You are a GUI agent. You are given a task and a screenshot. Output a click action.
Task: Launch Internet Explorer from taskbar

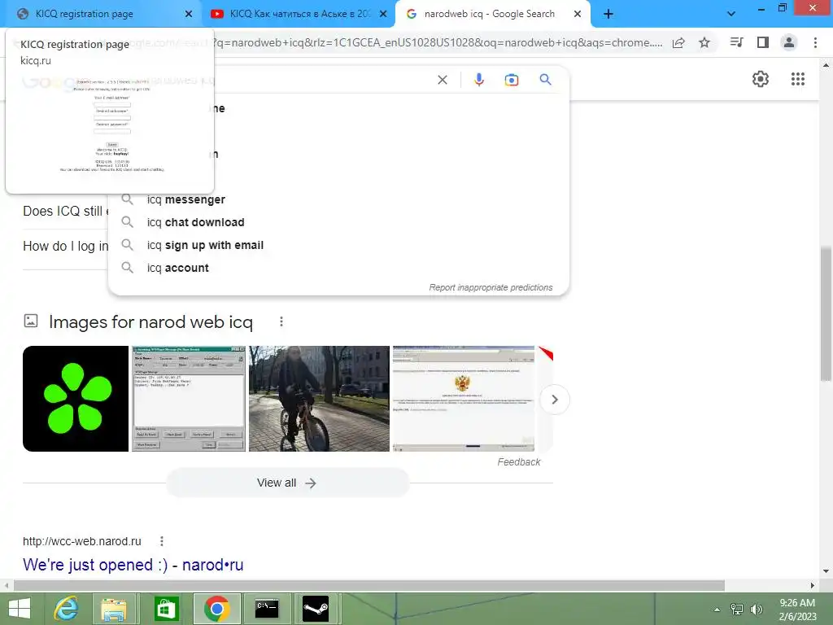pyautogui.click(x=67, y=609)
